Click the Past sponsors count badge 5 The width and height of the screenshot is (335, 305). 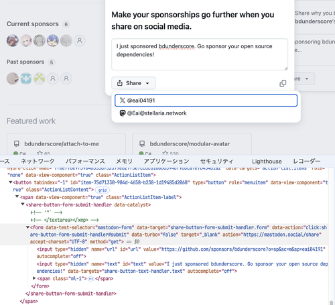point(52,62)
